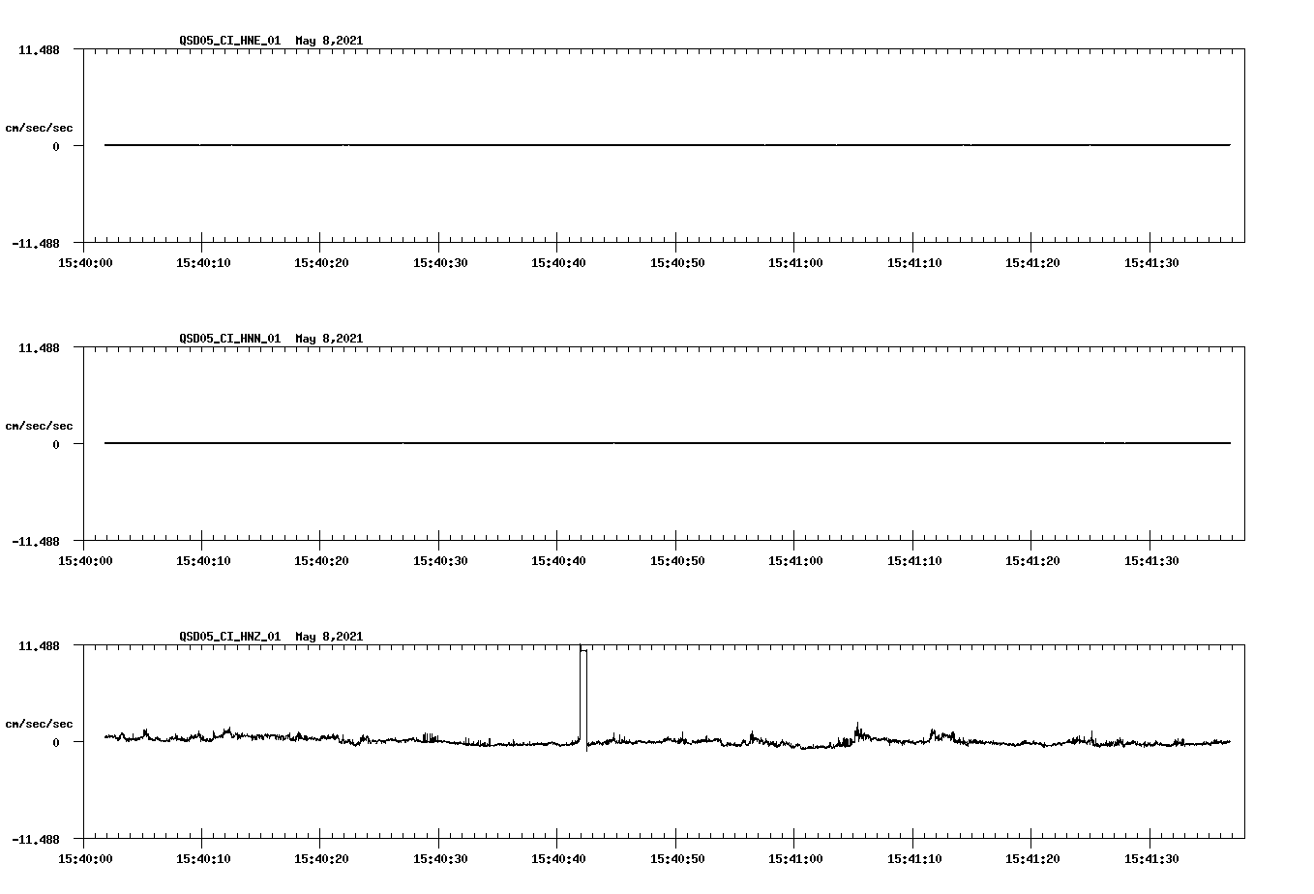This screenshot has width=1314, height=894.
Task: Click the 15:40:50 tick mark on the HNZ axis
Action: (x=677, y=840)
